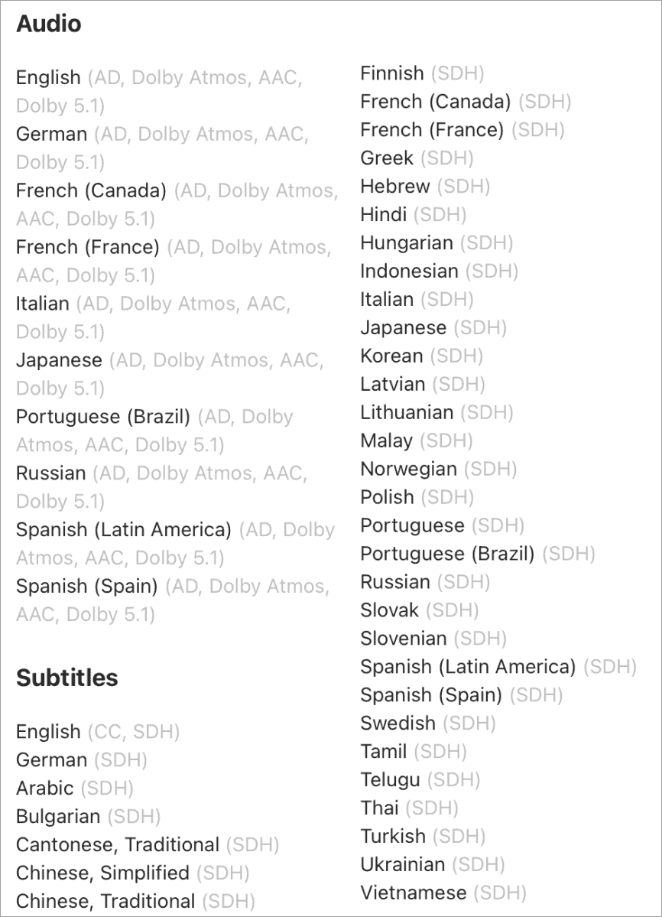662x917 pixels.
Task: Click the Finnish subtitle entry
Action: 392,74
